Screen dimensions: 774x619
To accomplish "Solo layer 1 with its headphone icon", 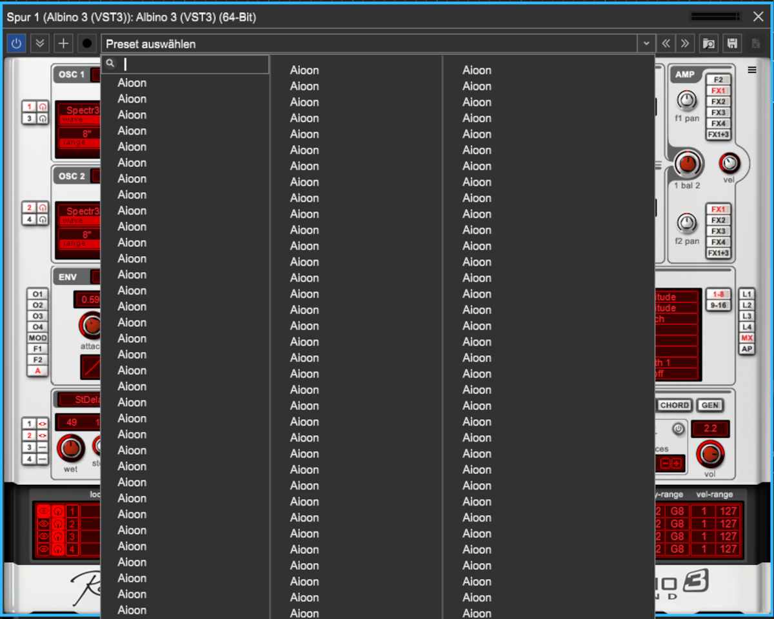I will (58, 513).
